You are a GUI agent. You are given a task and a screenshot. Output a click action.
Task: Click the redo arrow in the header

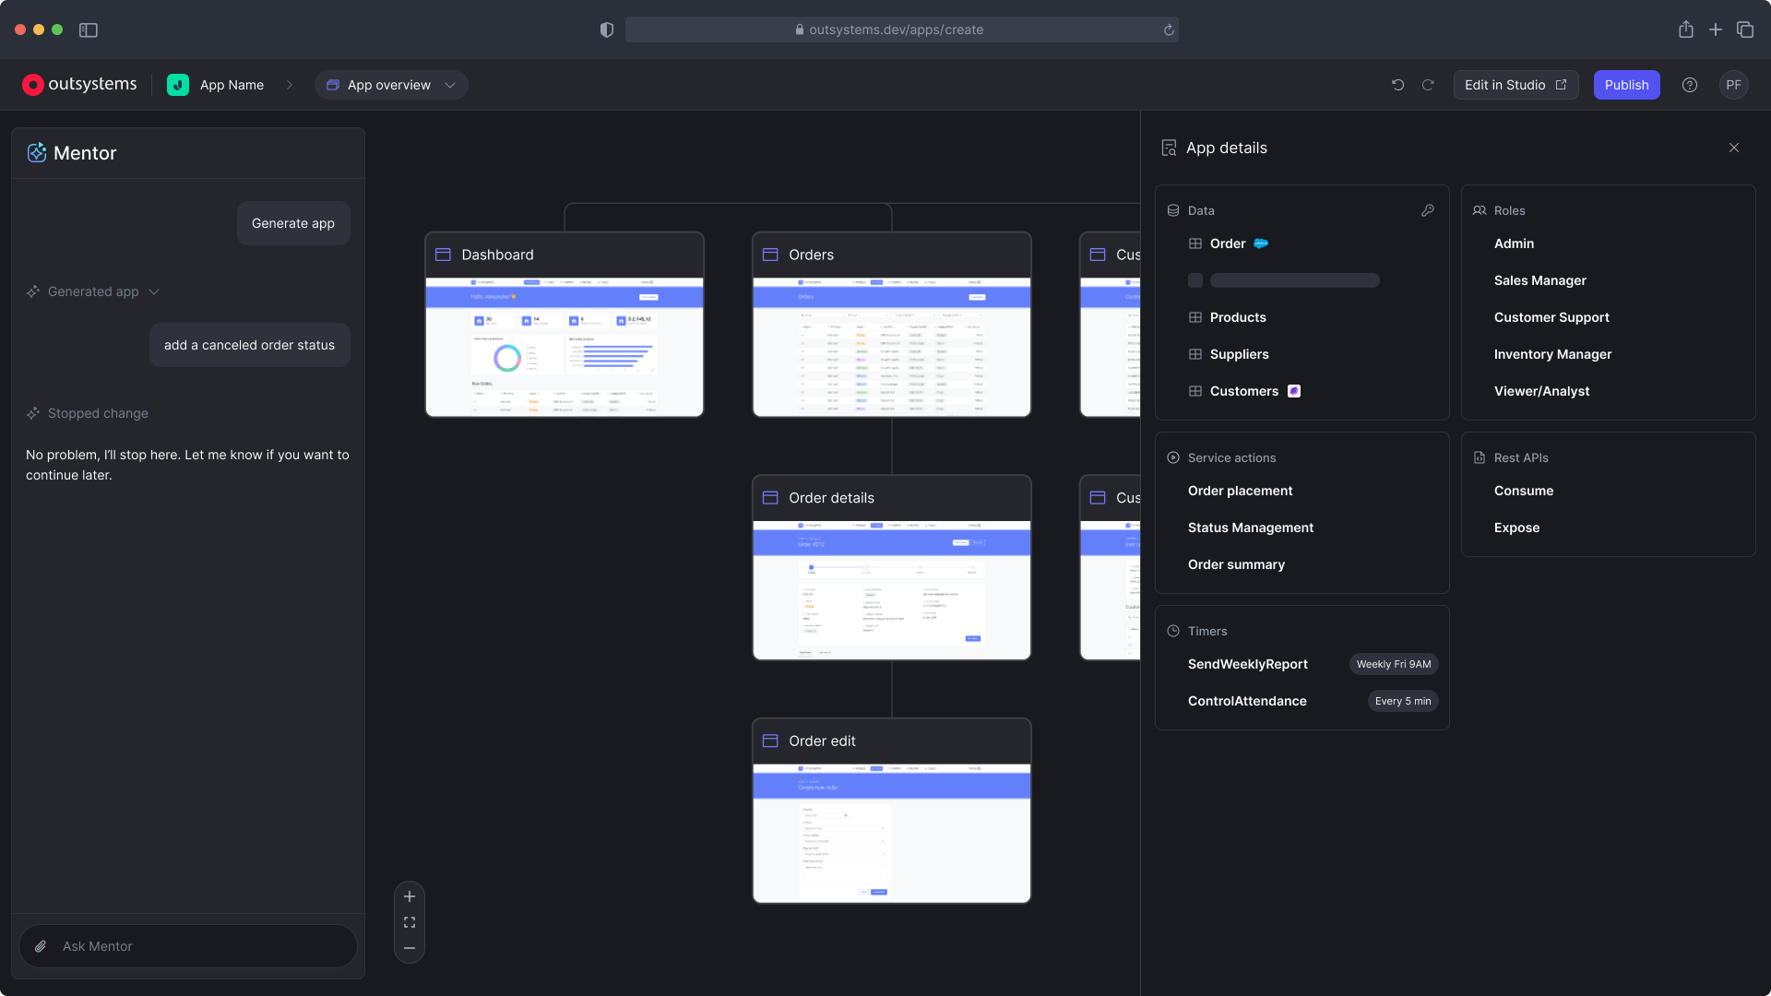[x=1428, y=85]
